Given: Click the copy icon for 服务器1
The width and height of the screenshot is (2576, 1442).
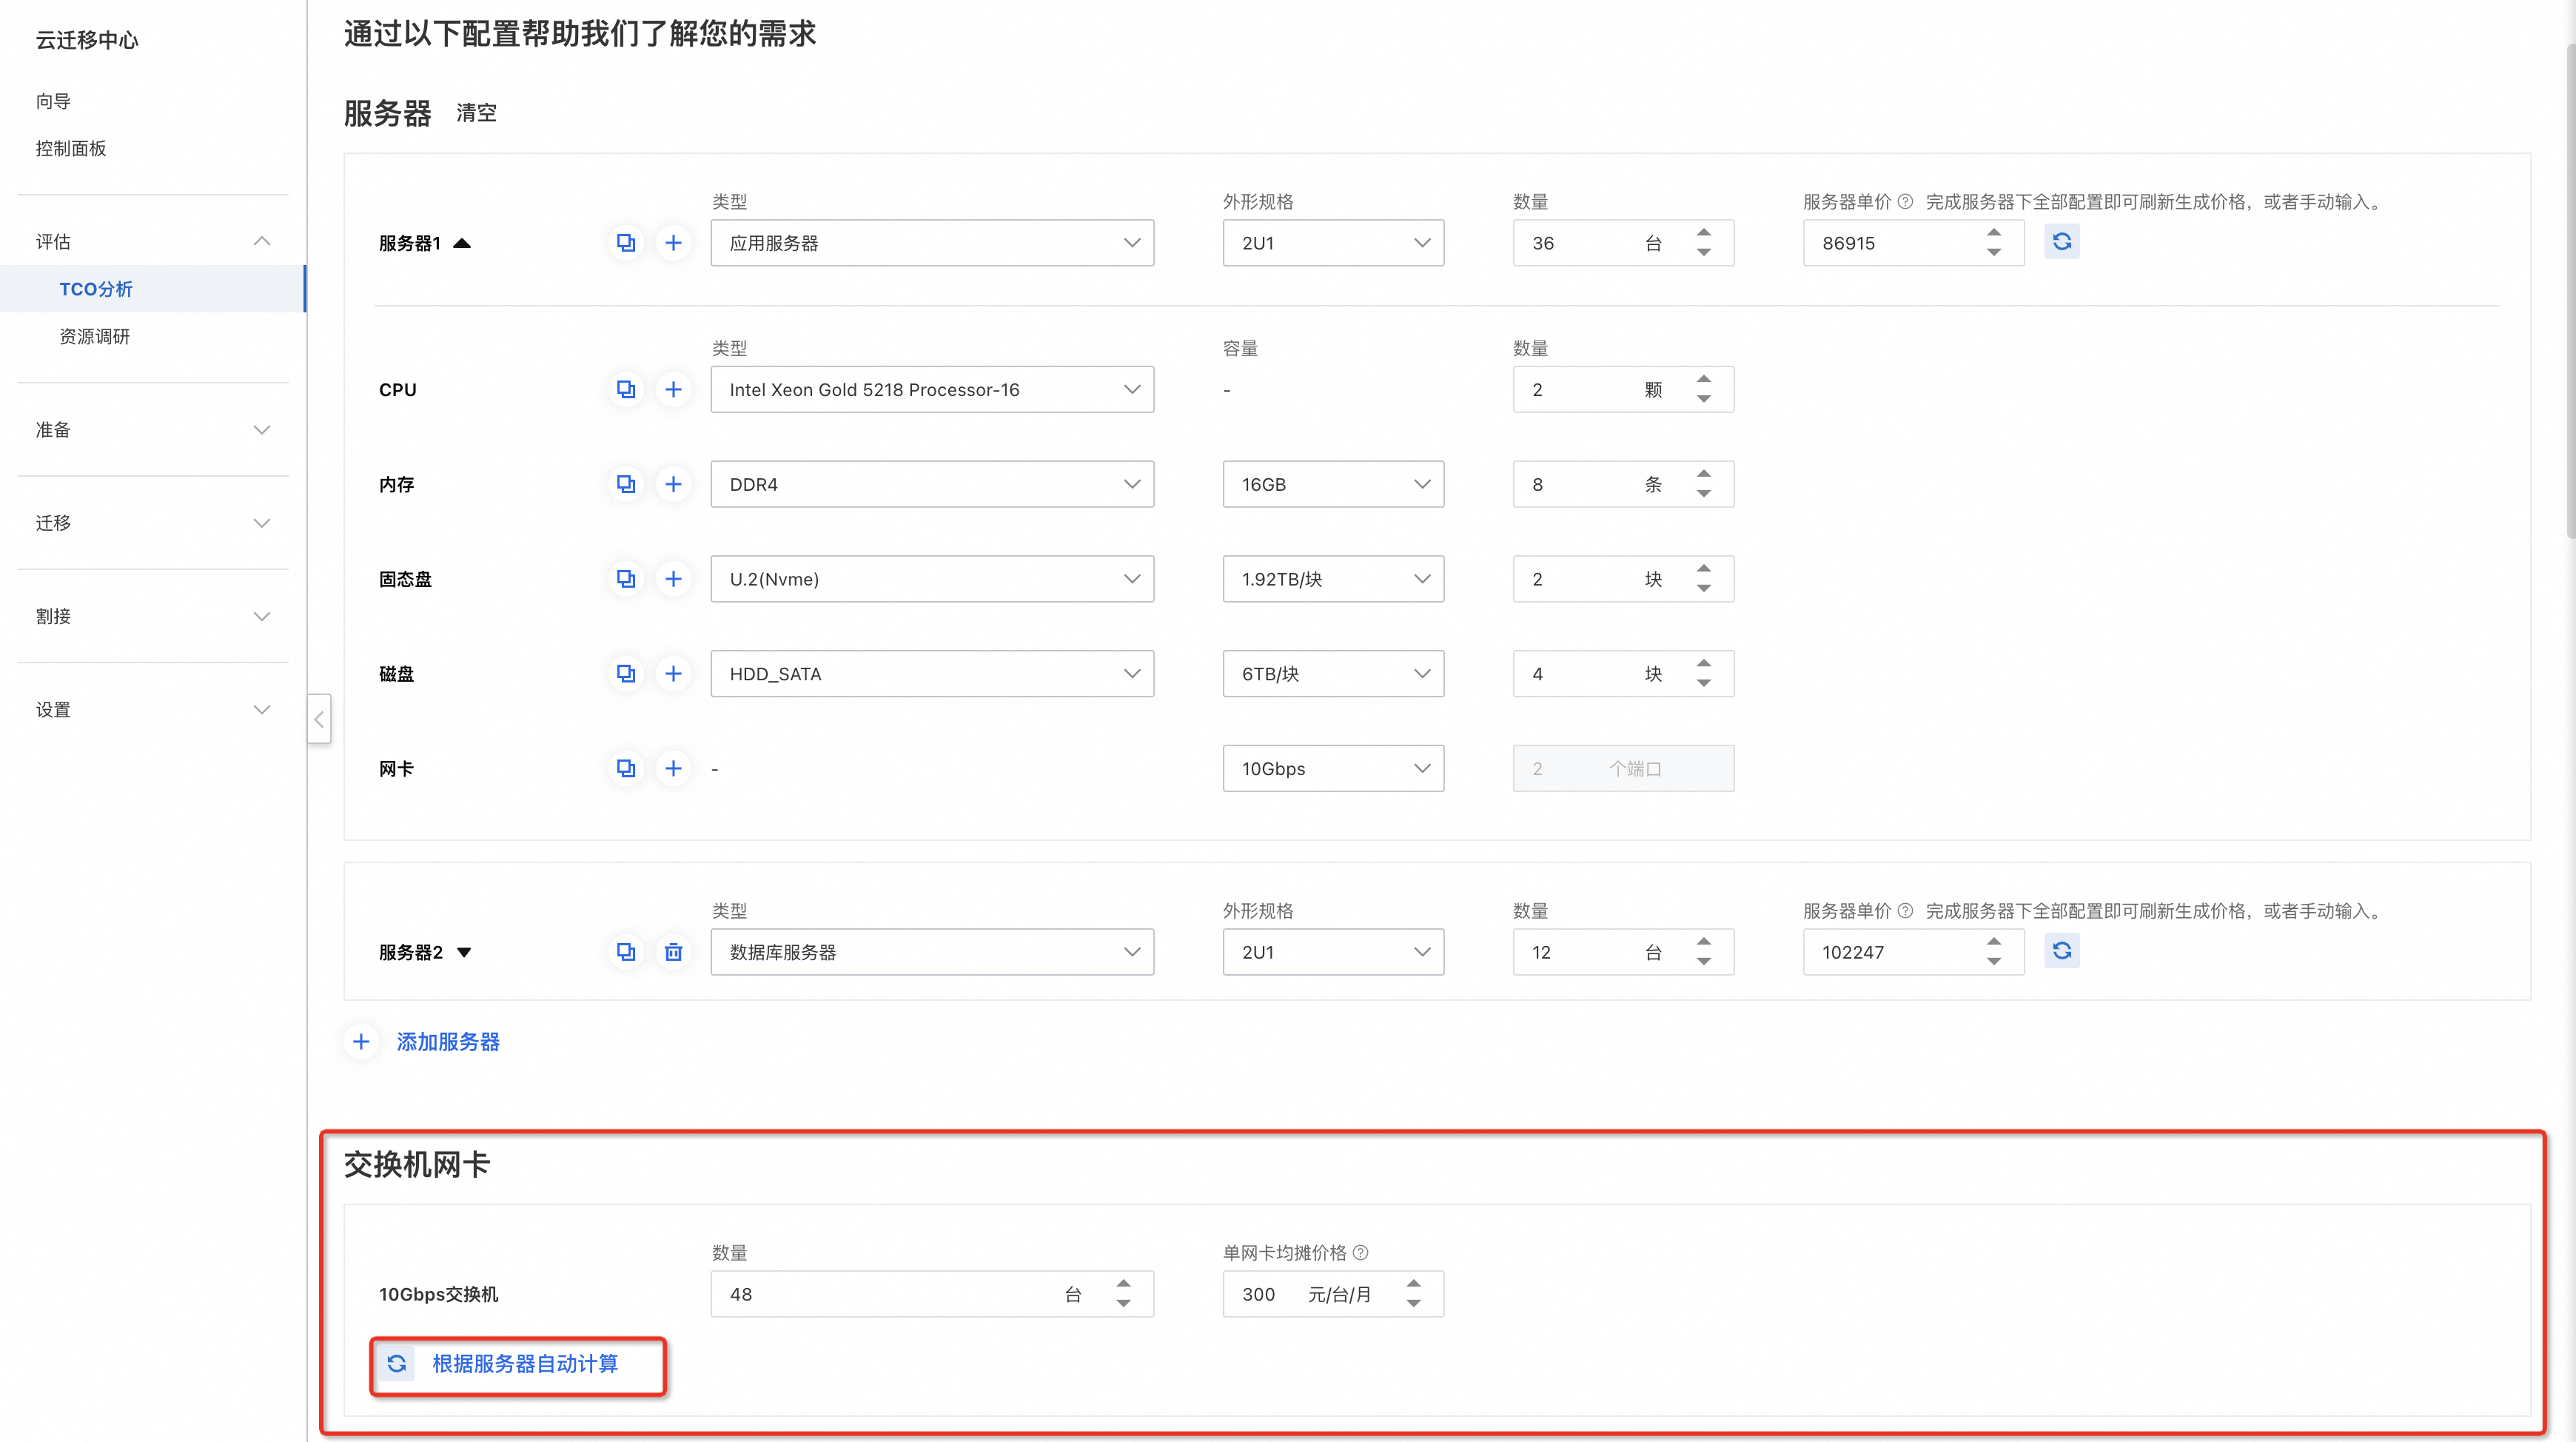Looking at the screenshot, I should click(x=626, y=243).
